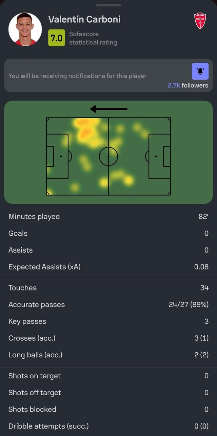
Task: Tap the Key passes stat row
Action: pos(108,321)
